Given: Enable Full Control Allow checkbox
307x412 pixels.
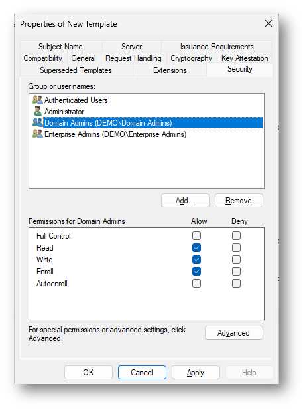Looking at the screenshot, I should pos(196,236).
